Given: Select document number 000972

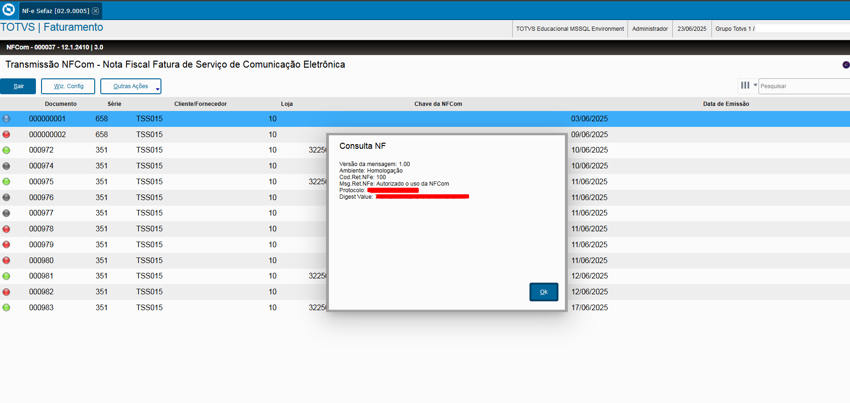Looking at the screenshot, I should coord(41,150).
